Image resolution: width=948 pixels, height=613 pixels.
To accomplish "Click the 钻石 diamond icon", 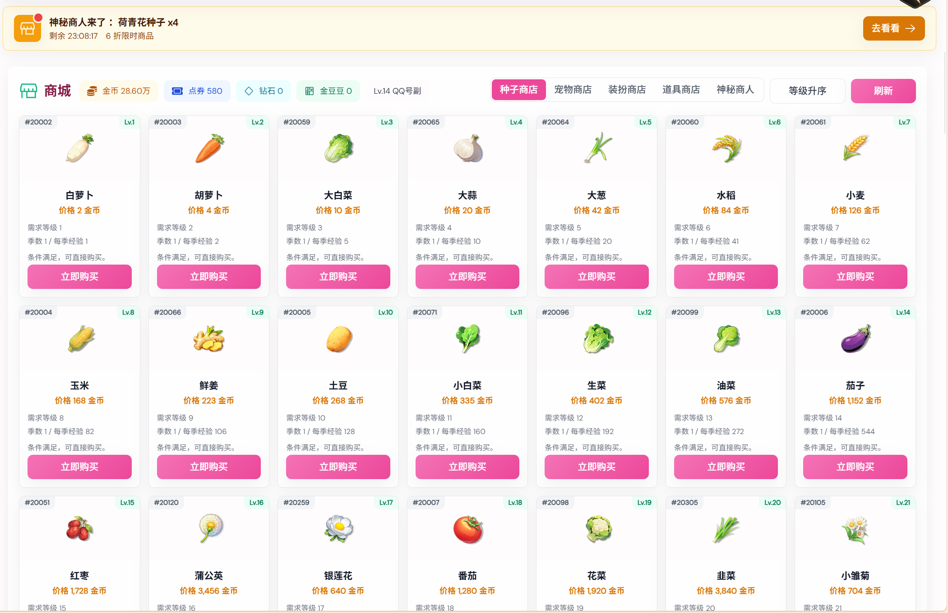I will [x=249, y=91].
